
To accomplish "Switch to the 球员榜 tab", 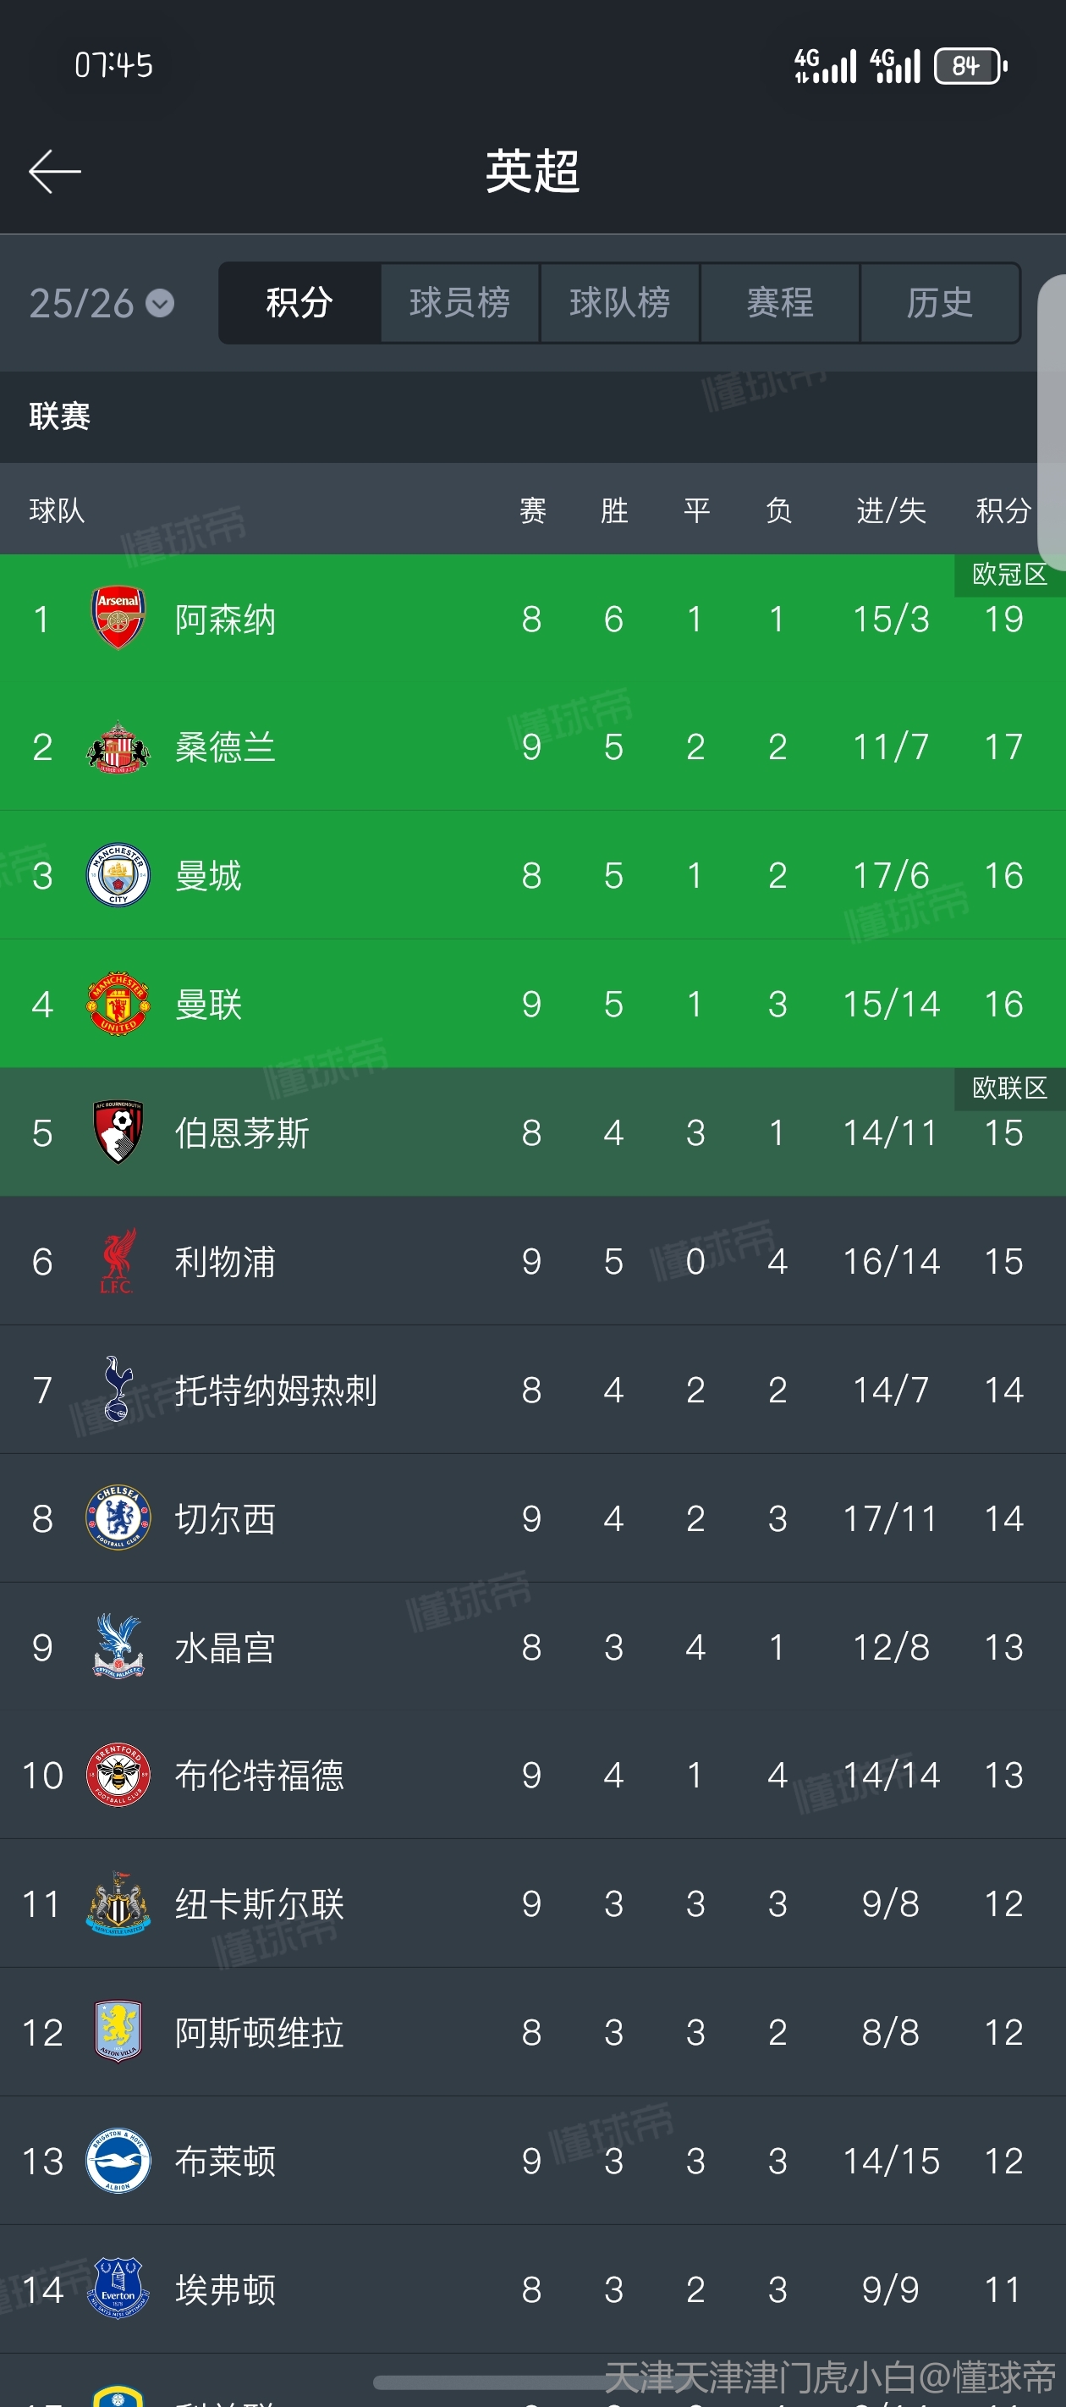I will 459,303.
